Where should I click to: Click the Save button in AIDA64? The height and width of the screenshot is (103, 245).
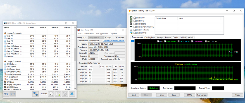(x=174, y=95)
